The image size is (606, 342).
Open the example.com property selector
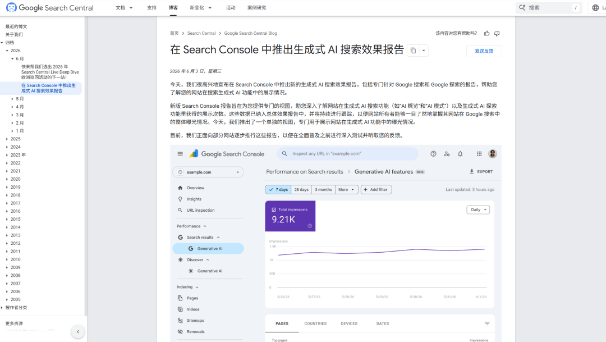click(x=208, y=172)
